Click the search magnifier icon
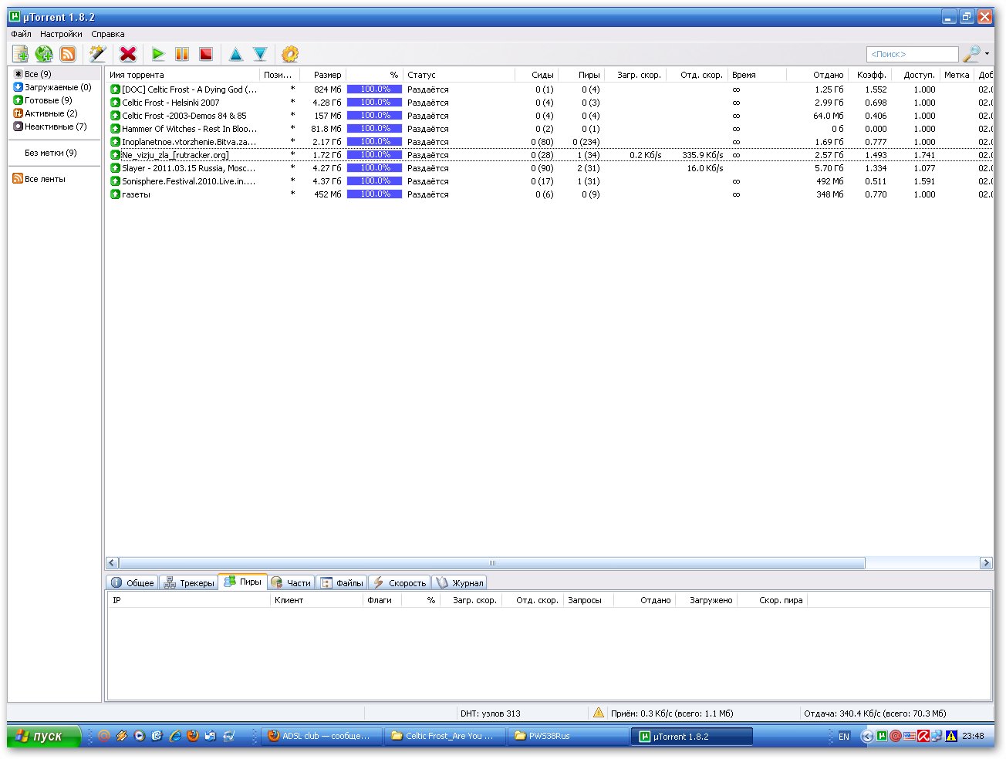The width and height of the screenshot is (1006, 759). pyautogui.click(x=971, y=53)
